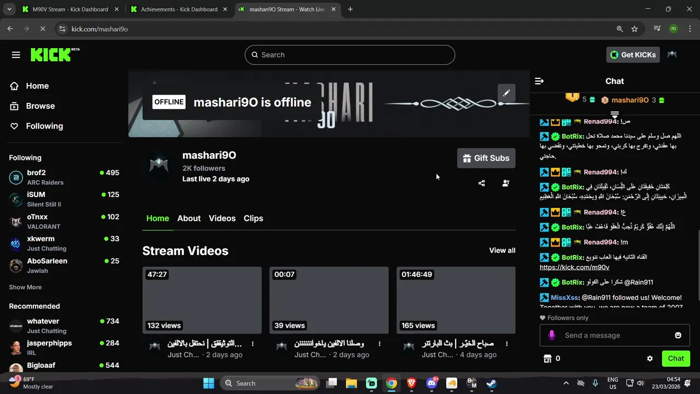This screenshot has width=700, height=394.
Task: Open oTnxx channel in Following list
Action: point(64,222)
